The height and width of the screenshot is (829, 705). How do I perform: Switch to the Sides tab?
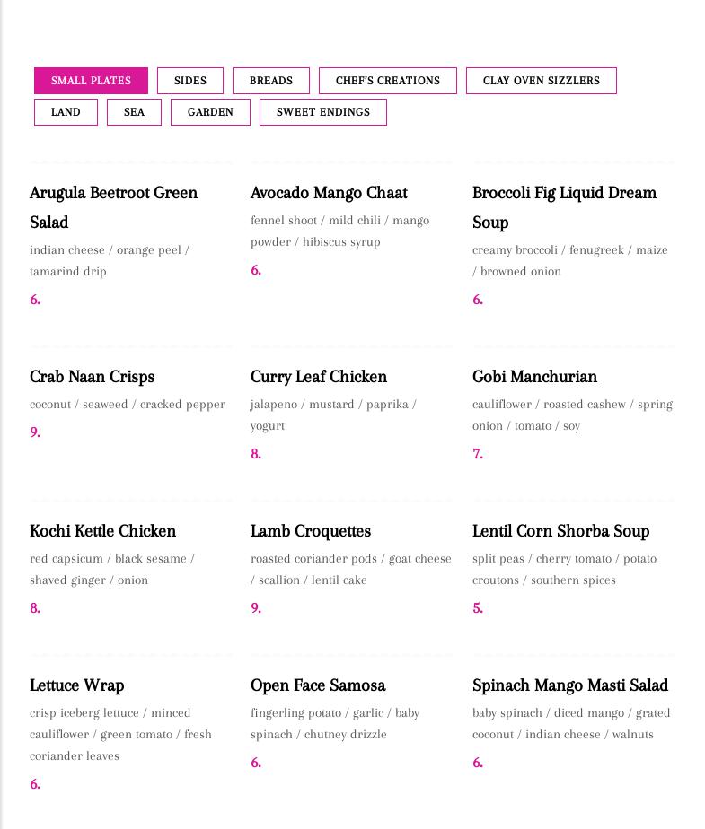pyautogui.click(x=190, y=81)
